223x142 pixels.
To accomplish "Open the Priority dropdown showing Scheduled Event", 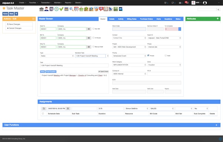I will (129, 56).
